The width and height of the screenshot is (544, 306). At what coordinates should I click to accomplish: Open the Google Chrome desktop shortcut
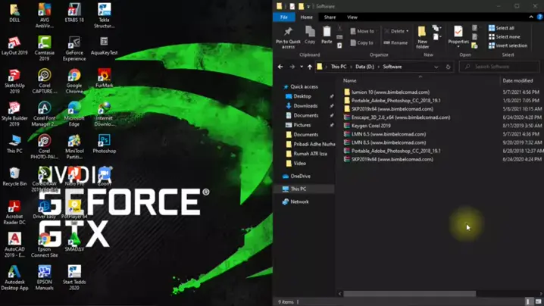[74, 80]
